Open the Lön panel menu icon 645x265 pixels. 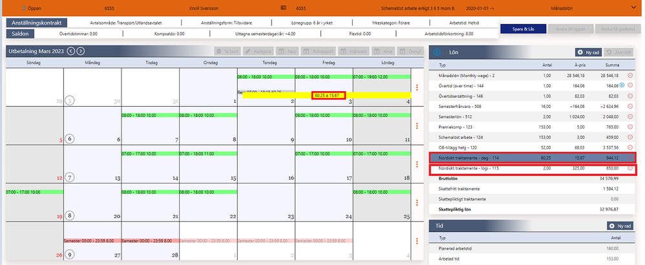(437, 52)
